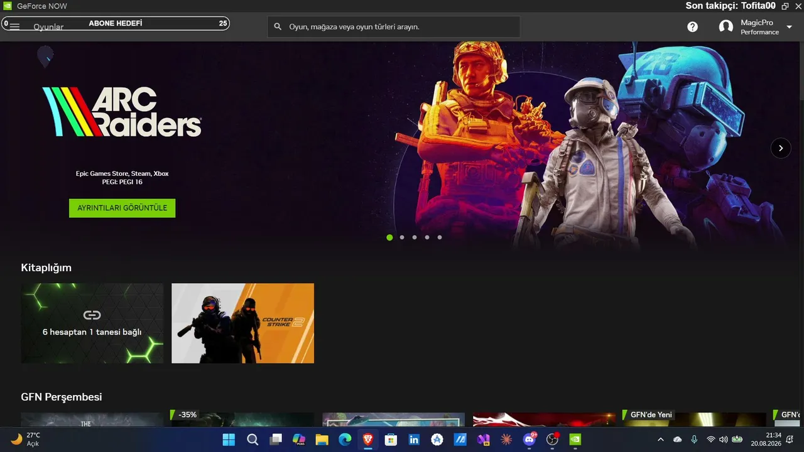
Task: Select the fifth banner page dot
Action: click(x=440, y=237)
